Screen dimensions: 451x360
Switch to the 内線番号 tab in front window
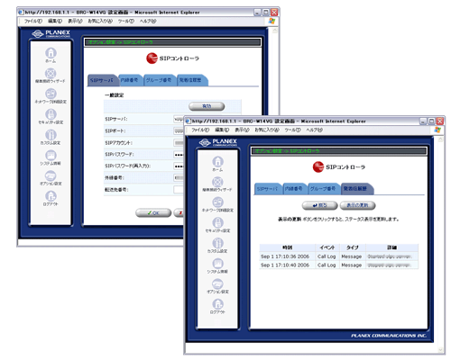click(294, 189)
